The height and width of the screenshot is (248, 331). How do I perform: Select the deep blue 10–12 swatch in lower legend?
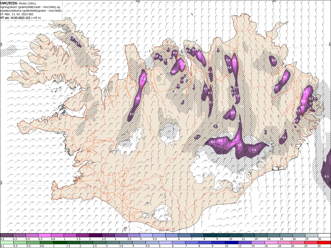pyautogui.click(x=231, y=243)
